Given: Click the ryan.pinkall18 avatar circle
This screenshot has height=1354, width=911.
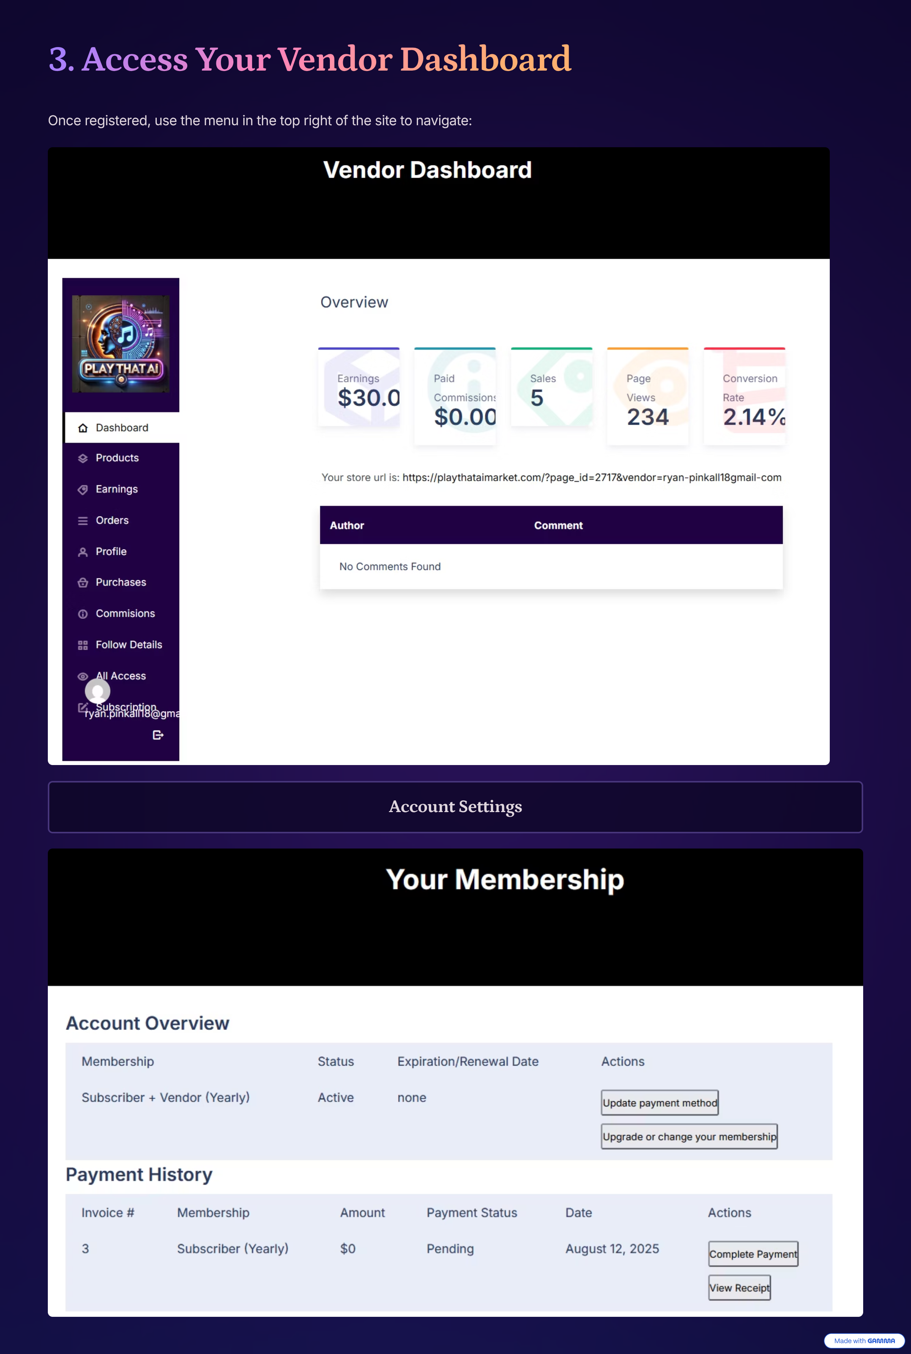Looking at the screenshot, I should (97, 691).
